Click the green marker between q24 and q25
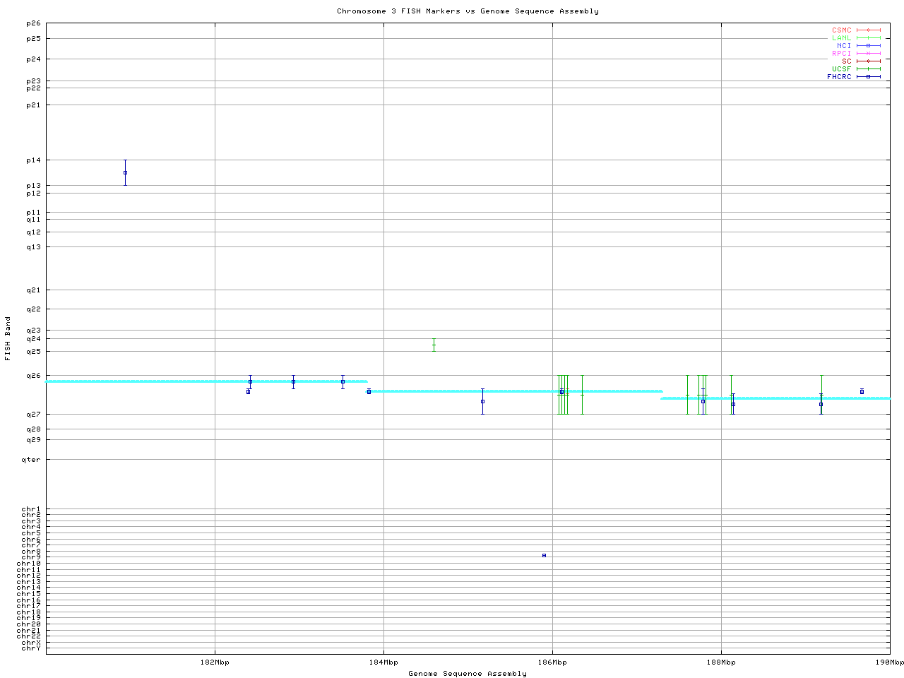Screen dimensions: 904x678 434,345
